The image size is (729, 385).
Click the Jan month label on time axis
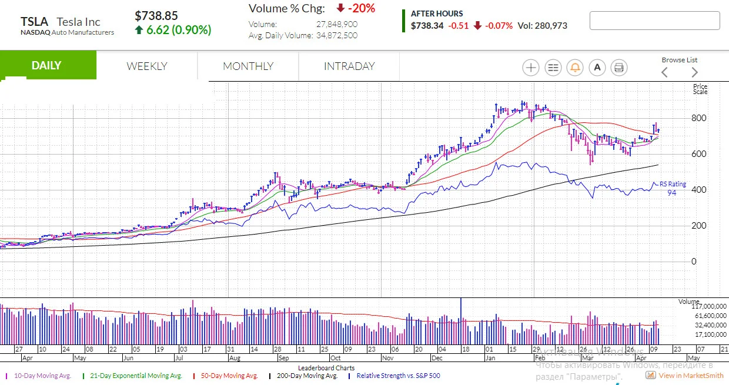pyautogui.click(x=490, y=357)
